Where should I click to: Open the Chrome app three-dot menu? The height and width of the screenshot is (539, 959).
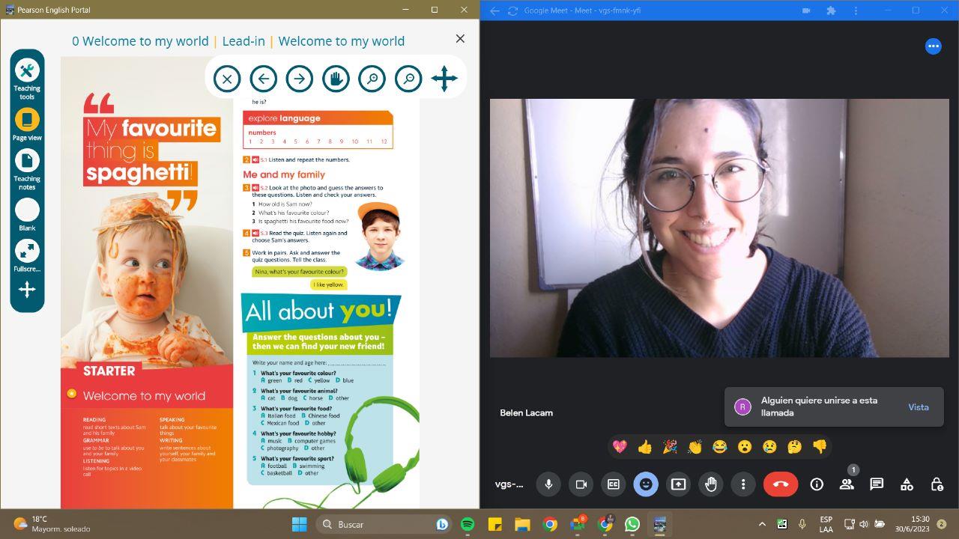tap(856, 10)
